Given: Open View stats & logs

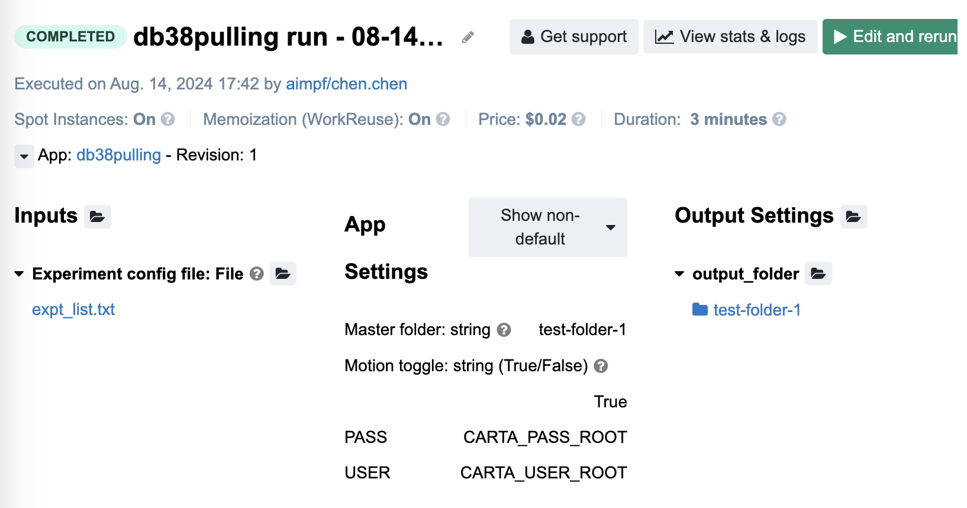Looking at the screenshot, I should click(x=730, y=37).
